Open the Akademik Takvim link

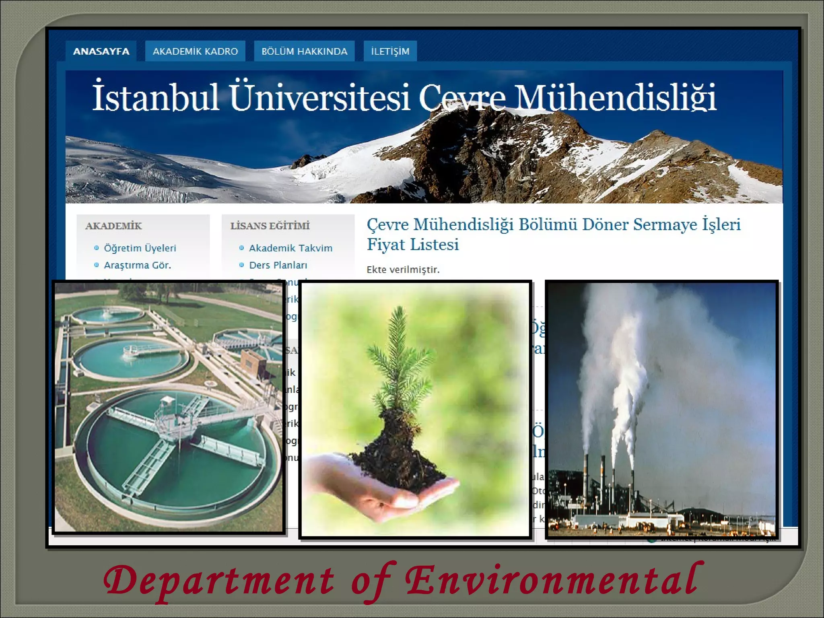290,248
